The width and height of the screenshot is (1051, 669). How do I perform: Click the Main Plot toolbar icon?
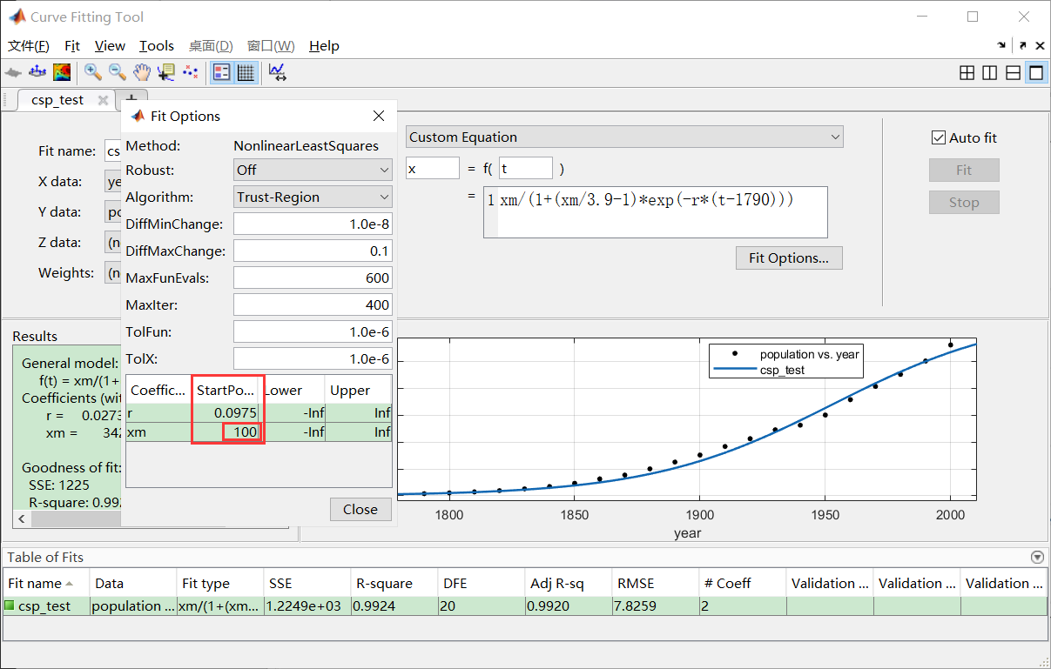click(13, 72)
